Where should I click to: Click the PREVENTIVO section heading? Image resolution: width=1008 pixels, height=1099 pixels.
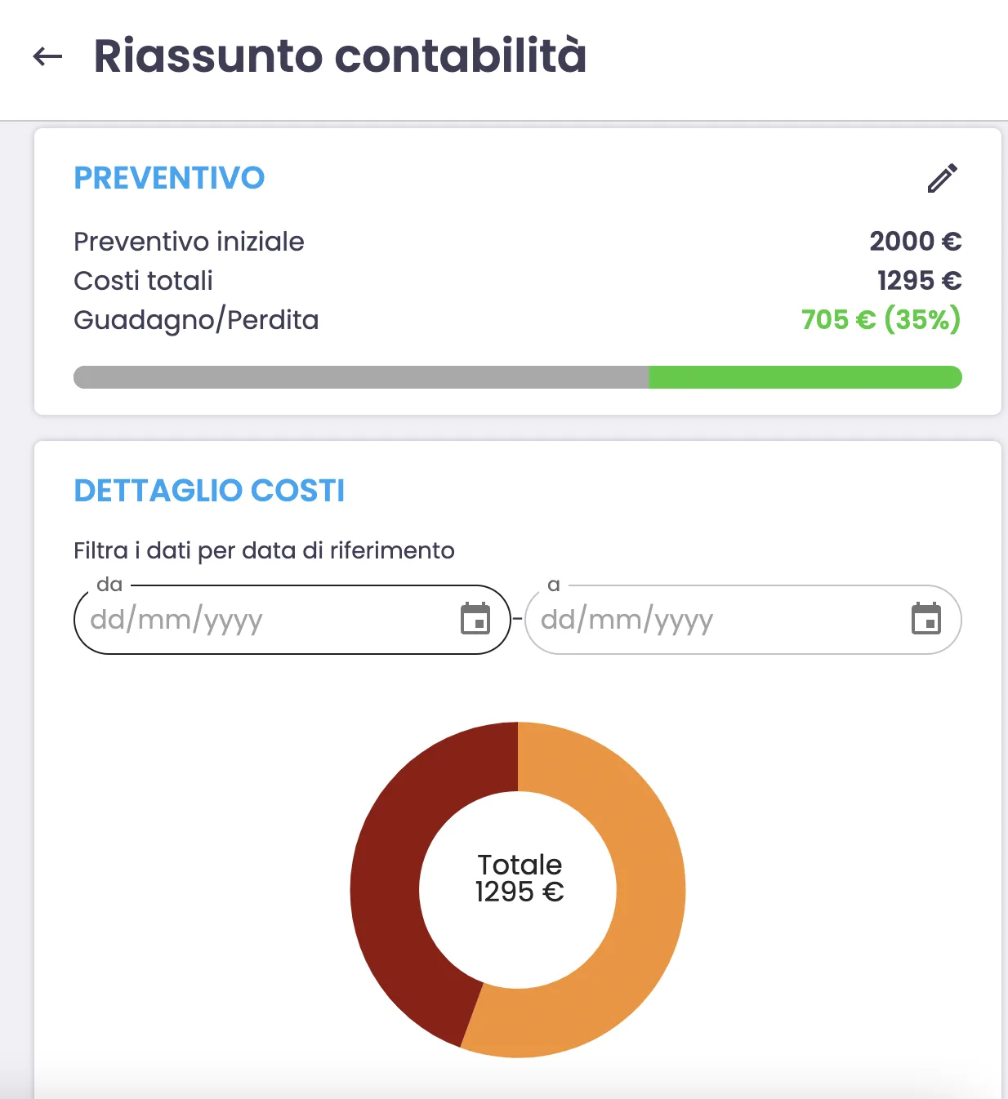[x=169, y=178]
